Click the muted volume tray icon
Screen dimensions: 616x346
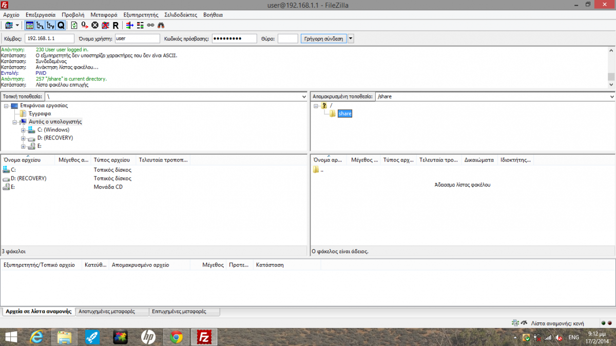point(559,337)
